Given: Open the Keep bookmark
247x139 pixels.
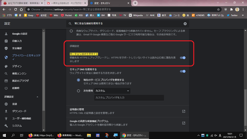Looking at the screenshot, I should [29, 15].
